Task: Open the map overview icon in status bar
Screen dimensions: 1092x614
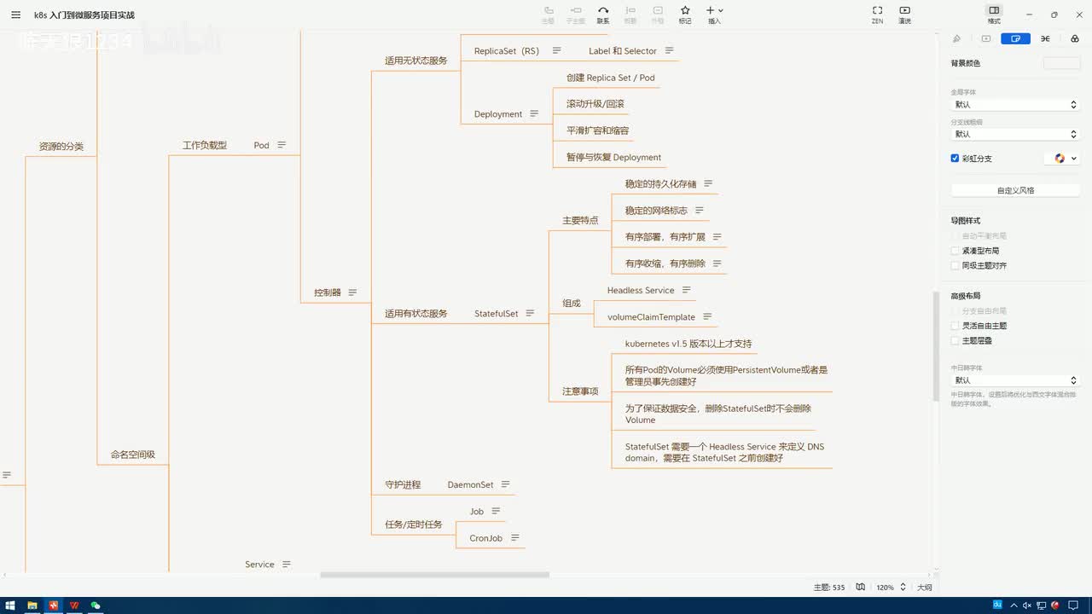Action: pos(861,587)
